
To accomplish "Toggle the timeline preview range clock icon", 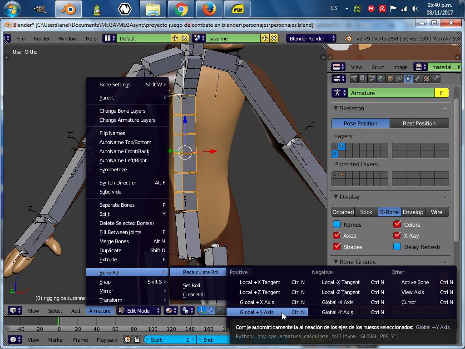I will (128, 340).
